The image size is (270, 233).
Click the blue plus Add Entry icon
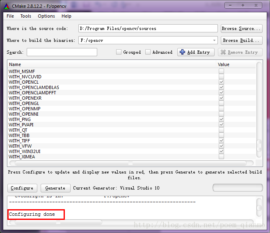(182, 52)
